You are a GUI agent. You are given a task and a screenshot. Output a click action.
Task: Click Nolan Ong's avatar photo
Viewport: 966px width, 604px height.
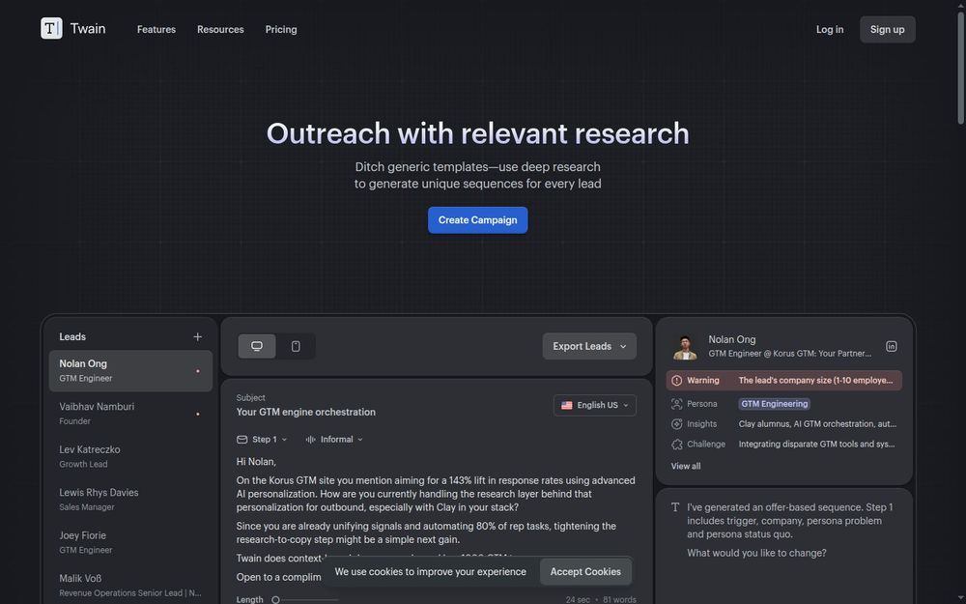pyautogui.click(x=685, y=347)
